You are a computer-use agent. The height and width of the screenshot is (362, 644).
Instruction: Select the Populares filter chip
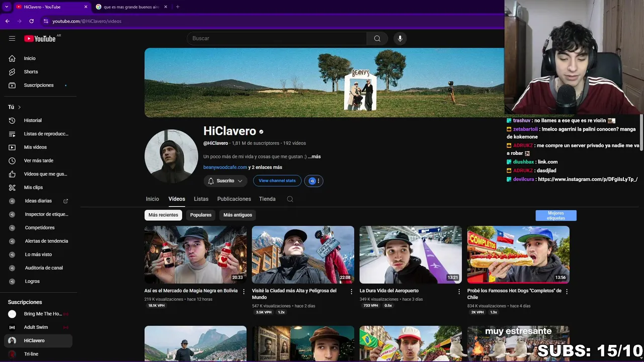tap(201, 215)
